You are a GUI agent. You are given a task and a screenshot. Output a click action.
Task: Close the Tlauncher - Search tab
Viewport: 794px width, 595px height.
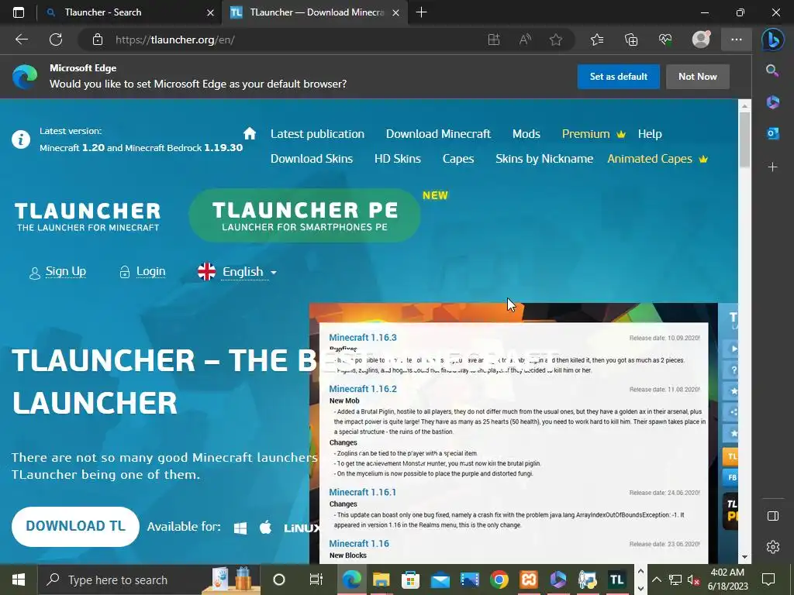point(210,12)
